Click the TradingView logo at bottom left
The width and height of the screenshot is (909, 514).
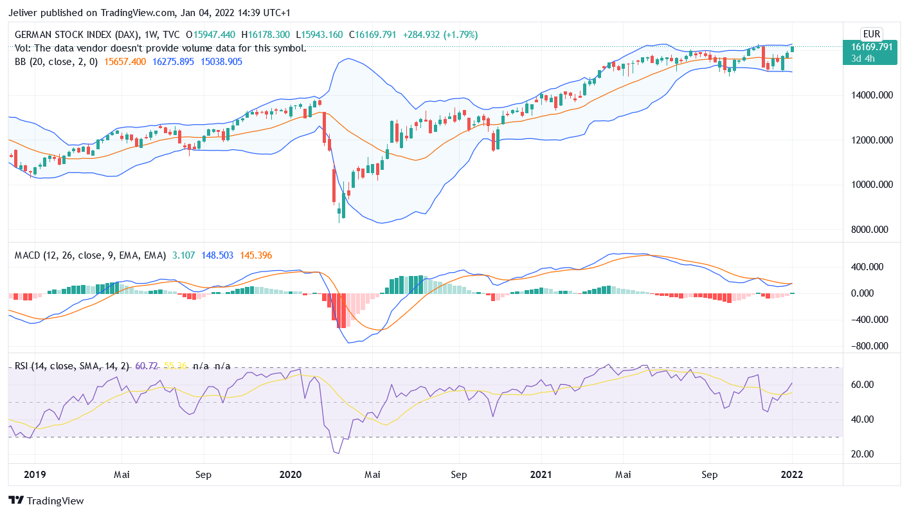pos(46,500)
